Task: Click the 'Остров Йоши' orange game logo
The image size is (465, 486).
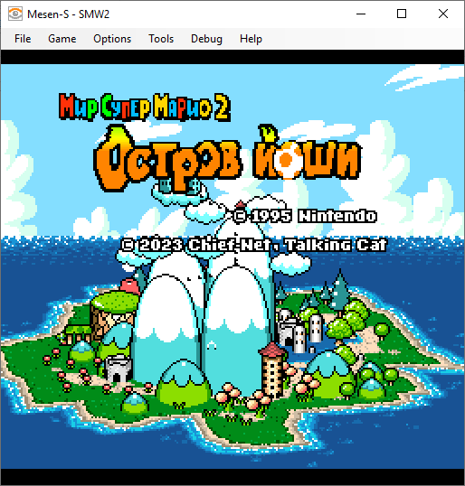Action: tap(228, 158)
